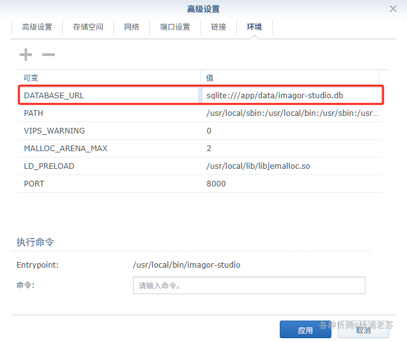Focus the 命令 input field
This screenshot has height=342, width=407.
pos(249,285)
